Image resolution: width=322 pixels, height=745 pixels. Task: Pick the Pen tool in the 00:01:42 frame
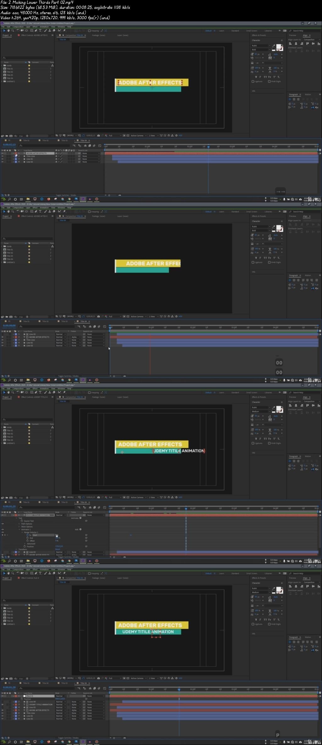pyautogui.click(x=36, y=31)
